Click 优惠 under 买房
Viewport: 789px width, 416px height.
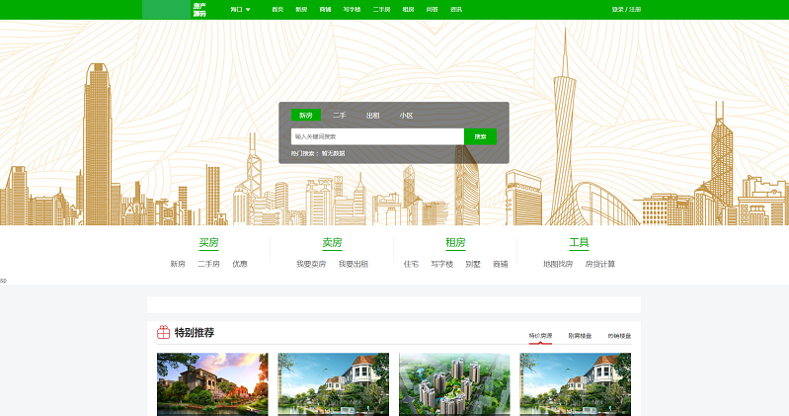click(240, 264)
